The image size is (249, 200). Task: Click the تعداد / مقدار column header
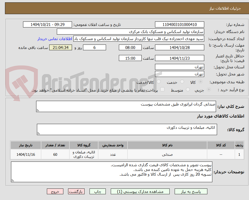pyautogui.click(x=55, y=145)
